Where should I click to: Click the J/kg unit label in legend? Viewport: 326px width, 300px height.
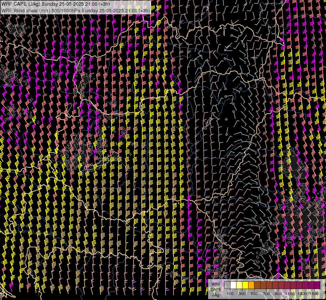215,295
